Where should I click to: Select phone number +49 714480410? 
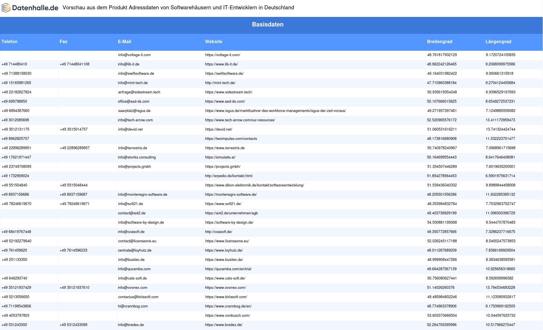point(14,64)
